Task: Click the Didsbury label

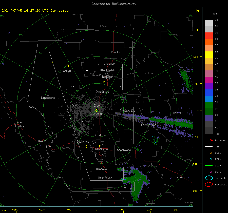Action: pyautogui.click(x=96, y=113)
